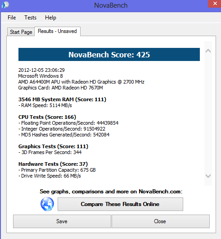Open the File menu
This screenshot has height=239, width=221.
pos(12,18)
